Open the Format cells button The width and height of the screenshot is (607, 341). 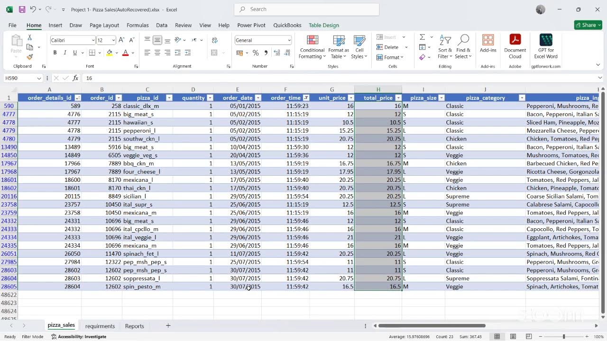390,57
